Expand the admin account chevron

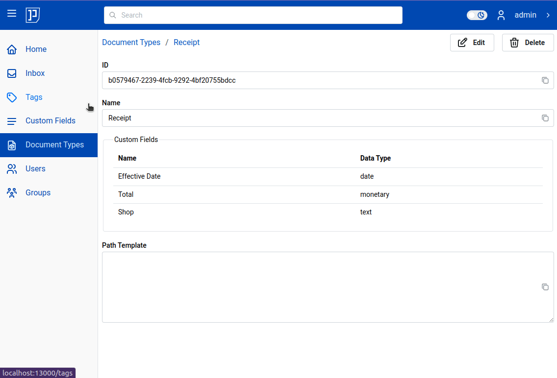pyautogui.click(x=548, y=15)
